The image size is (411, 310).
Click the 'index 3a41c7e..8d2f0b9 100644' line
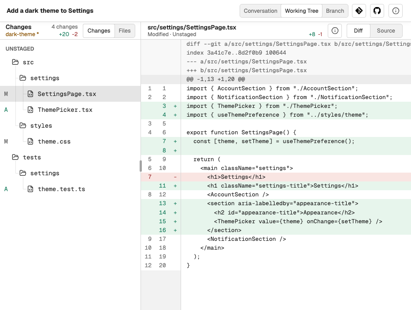tap(236, 53)
